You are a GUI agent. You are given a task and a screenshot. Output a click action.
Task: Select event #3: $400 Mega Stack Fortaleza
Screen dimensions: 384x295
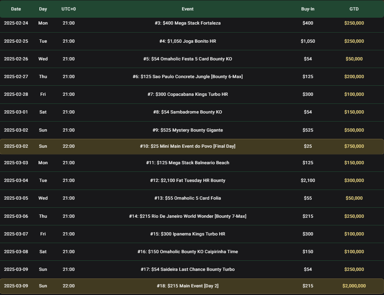click(x=188, y=23)
